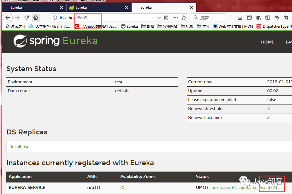Screen dimensions: 292x194
Task: Select the Lease expiration enabled 'false' value
Action: [x=272, y=100]
